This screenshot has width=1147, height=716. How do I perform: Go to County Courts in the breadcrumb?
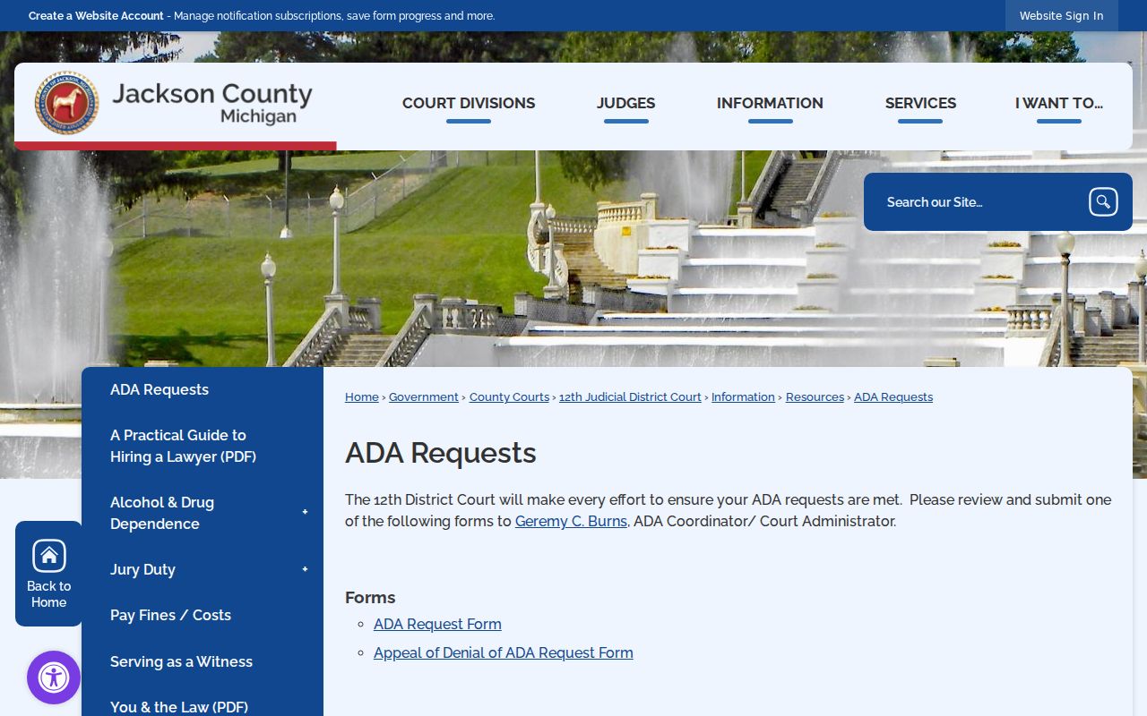[x=509, y=397]
